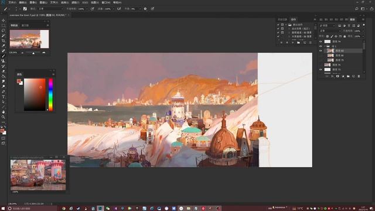Open the 文件(F) File menu

12,2
